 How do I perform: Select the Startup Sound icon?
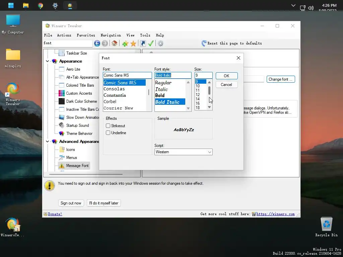62,125
